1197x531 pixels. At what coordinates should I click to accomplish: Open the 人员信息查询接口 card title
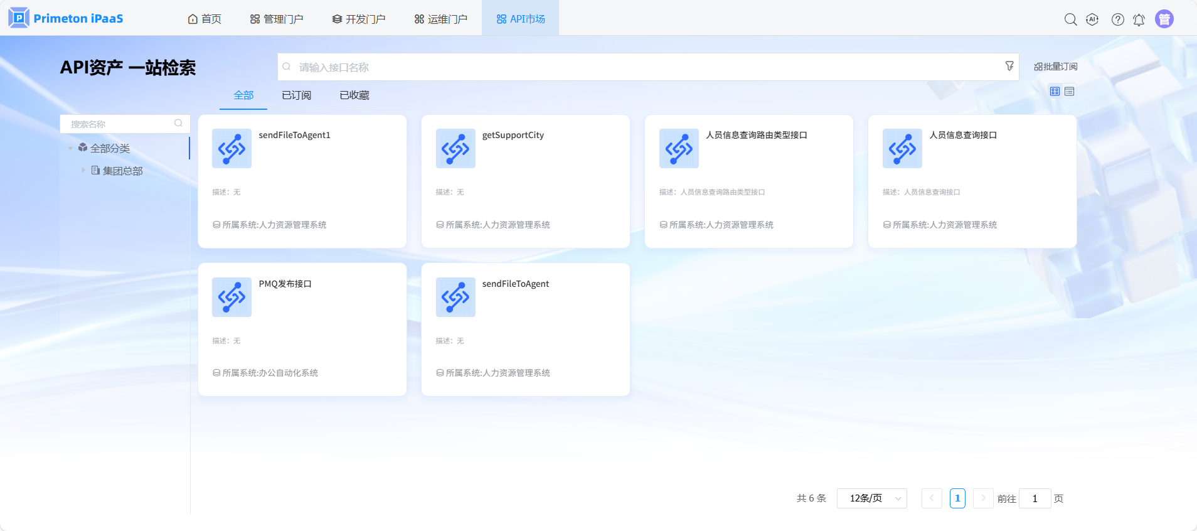(x=963, y=135)
